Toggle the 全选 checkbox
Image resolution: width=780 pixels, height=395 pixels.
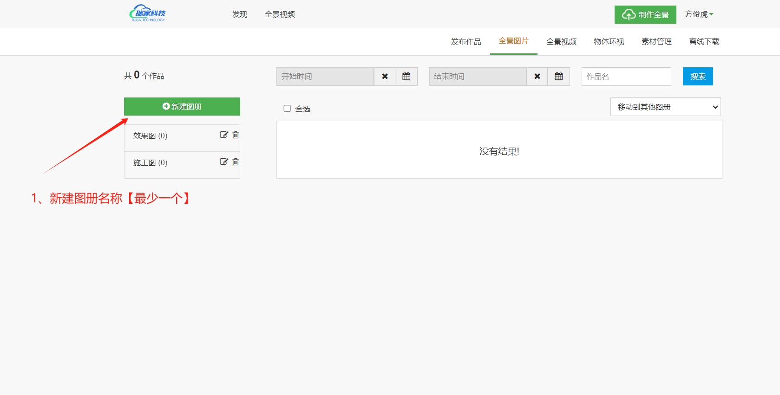pos(287,109)
